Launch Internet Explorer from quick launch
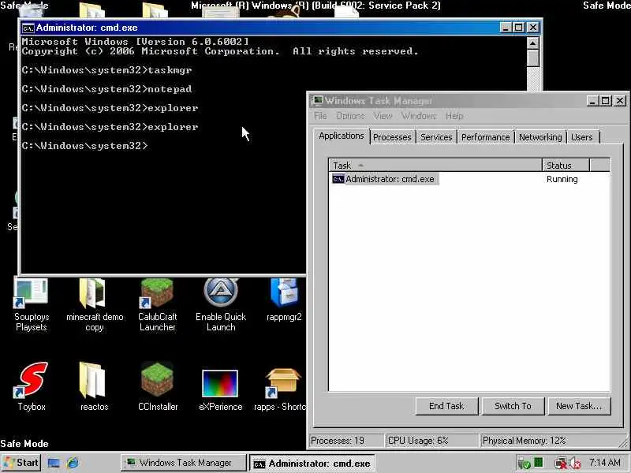This screenshot has width=631, height=473. click(x=73, y=463)
